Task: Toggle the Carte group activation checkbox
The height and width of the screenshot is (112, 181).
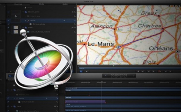Action: tap(8, 27)
